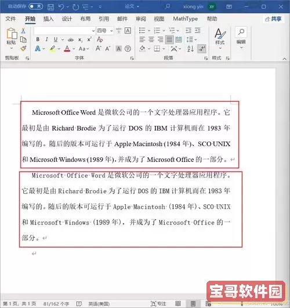290x308 pixels.
Task: Open the 文件 (File) tab
Action: point(10,19)
